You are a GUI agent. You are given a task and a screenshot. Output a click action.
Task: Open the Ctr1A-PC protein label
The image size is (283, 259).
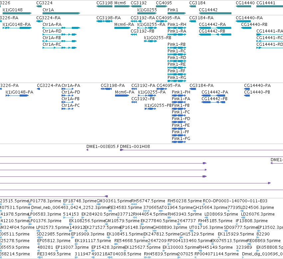click(x=71, y=105)
